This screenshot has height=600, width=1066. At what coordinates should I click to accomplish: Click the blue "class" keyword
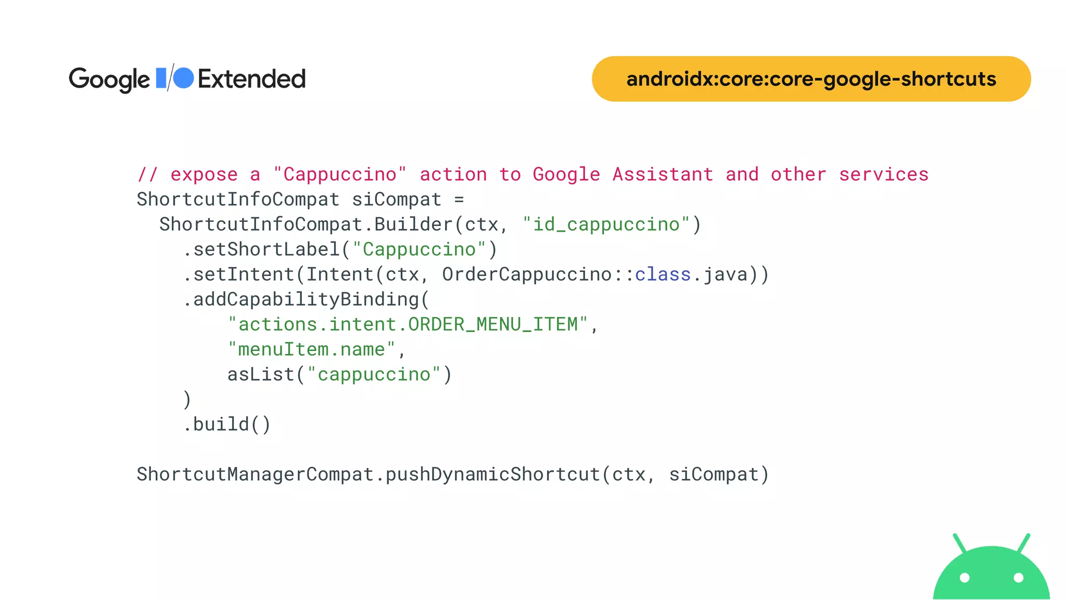coord(663,274)
